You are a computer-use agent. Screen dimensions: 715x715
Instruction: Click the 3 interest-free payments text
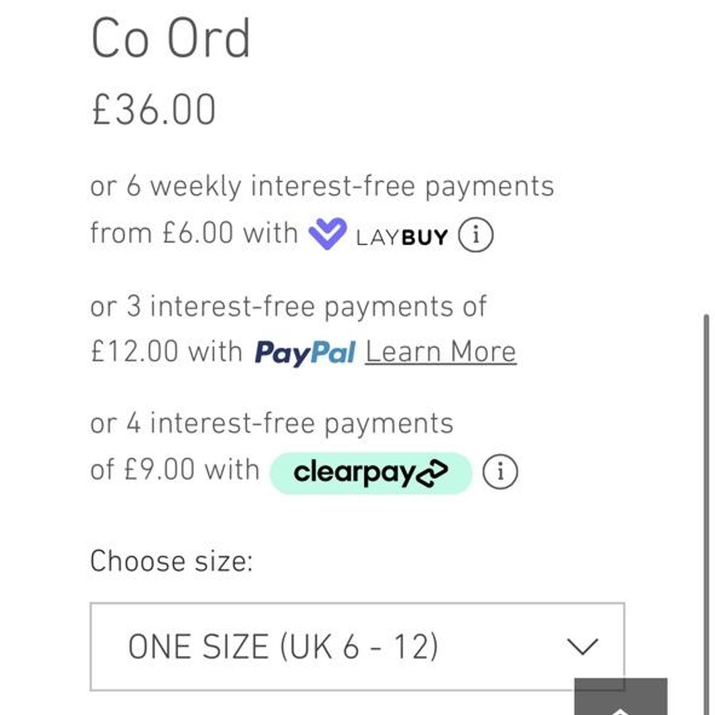point(288,307)
